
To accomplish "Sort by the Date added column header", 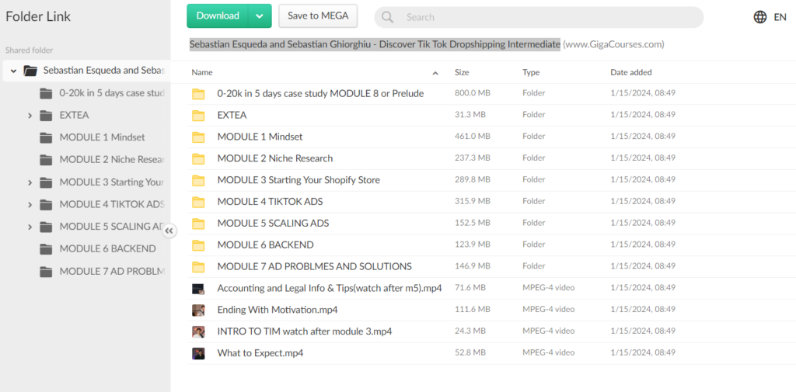I will coord(631,72).
